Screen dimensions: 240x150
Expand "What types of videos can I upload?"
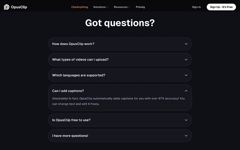point(120,59)
